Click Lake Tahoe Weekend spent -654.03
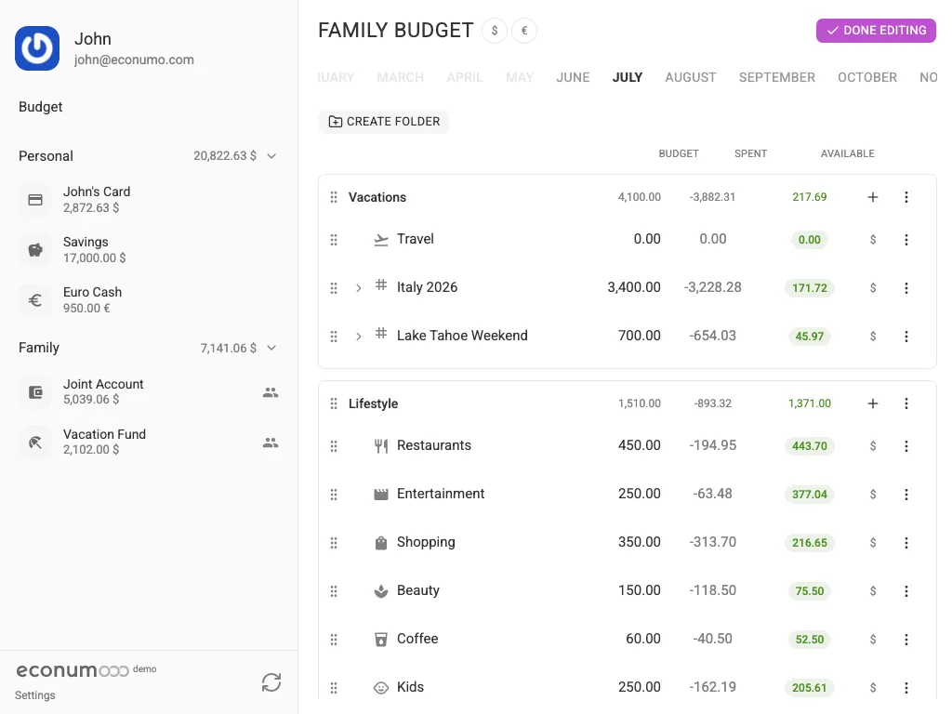Image resolution: width=952 pixels, height=714 pixels. tap(712, 336)
